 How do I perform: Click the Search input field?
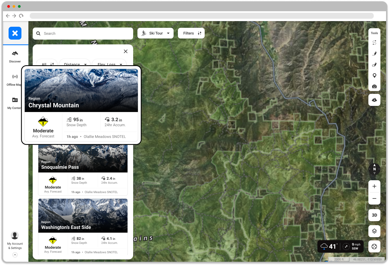pos(83,33)
